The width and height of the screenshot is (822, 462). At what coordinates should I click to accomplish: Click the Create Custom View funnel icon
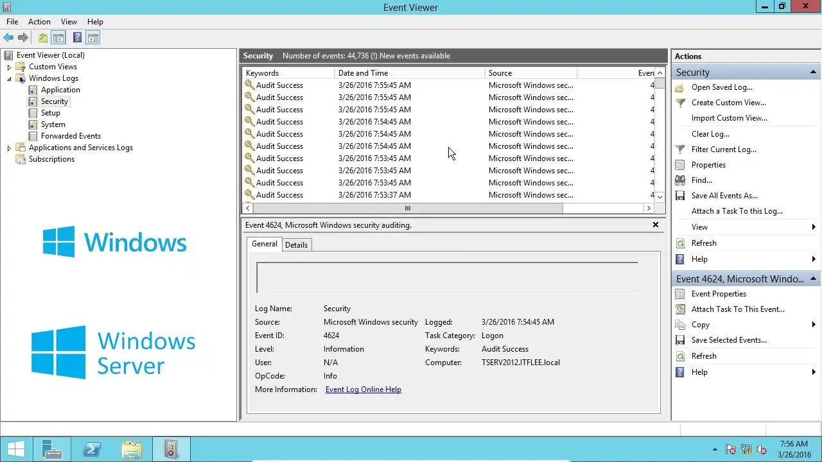(680, 103)
